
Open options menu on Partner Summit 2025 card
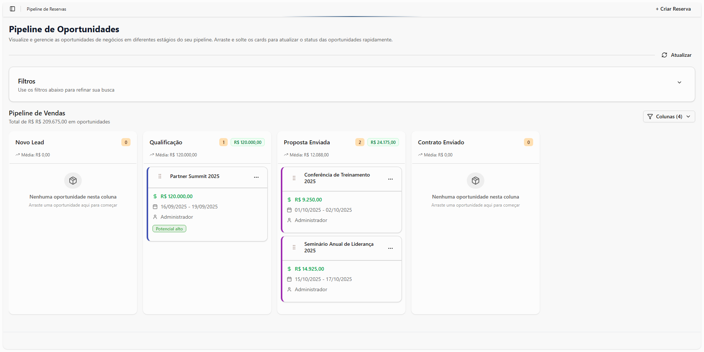tap(256, 177)
